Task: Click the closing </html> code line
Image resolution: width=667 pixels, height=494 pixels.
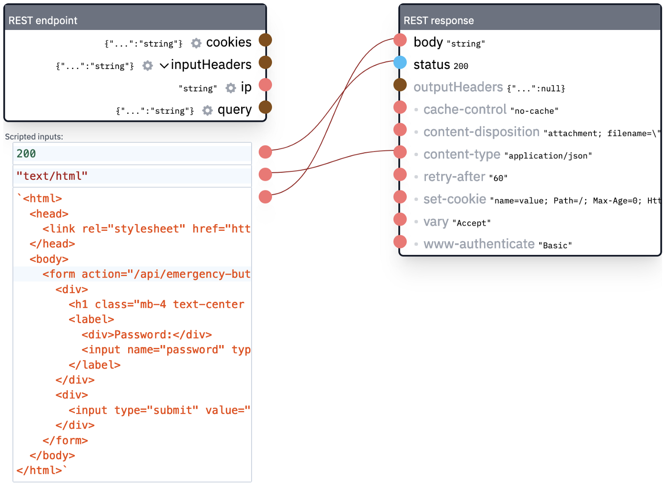Action: pos(42,470)
